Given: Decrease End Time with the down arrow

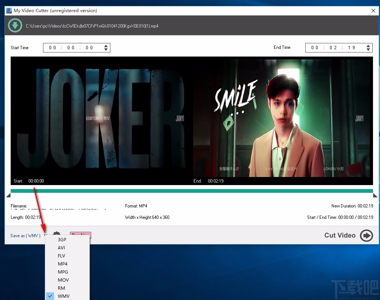Looking at the screenshot, I should tap(368, 50).
